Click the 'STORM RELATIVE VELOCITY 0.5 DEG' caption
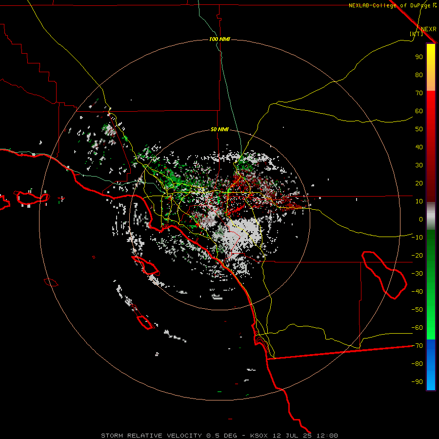The image size is (439, 439). [x=169, y=436]
